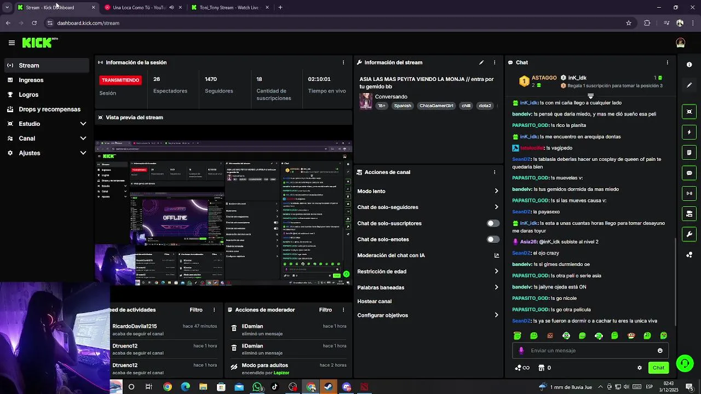Click the lightning bolt sidebar icon
Image resolution: width=701 pixels, height=394 pixels.
click(689, 132)
